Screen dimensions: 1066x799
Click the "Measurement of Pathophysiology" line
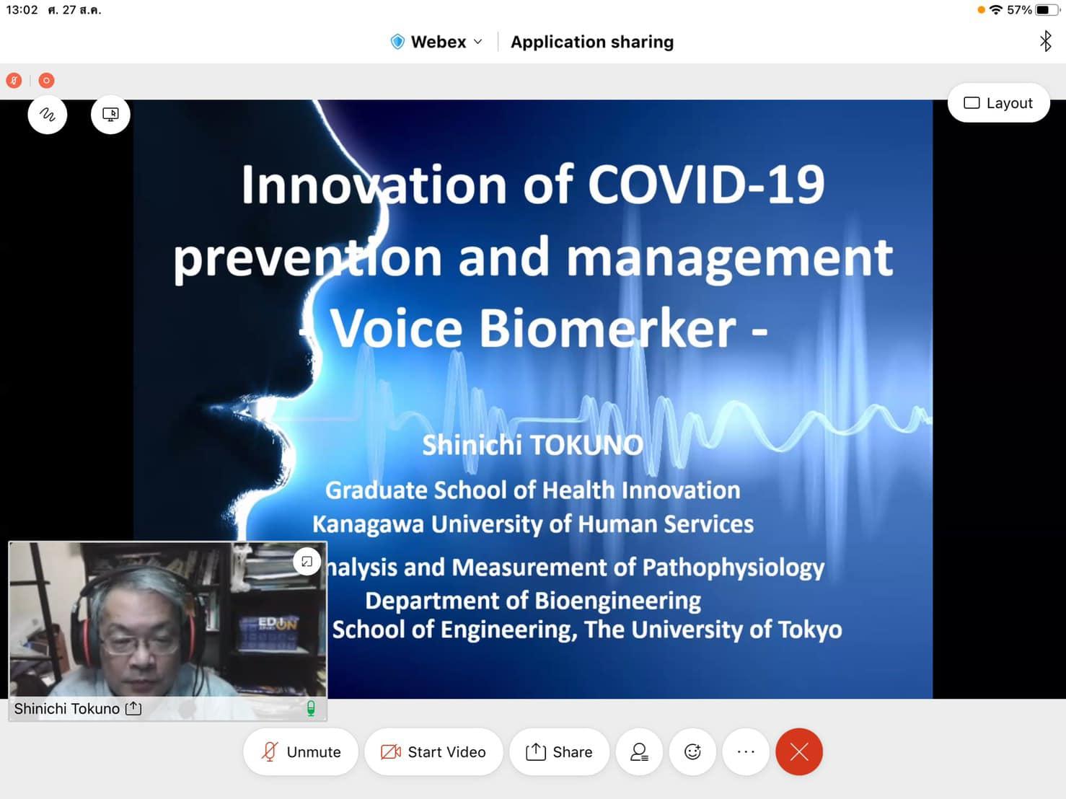(x=574, y=568)
